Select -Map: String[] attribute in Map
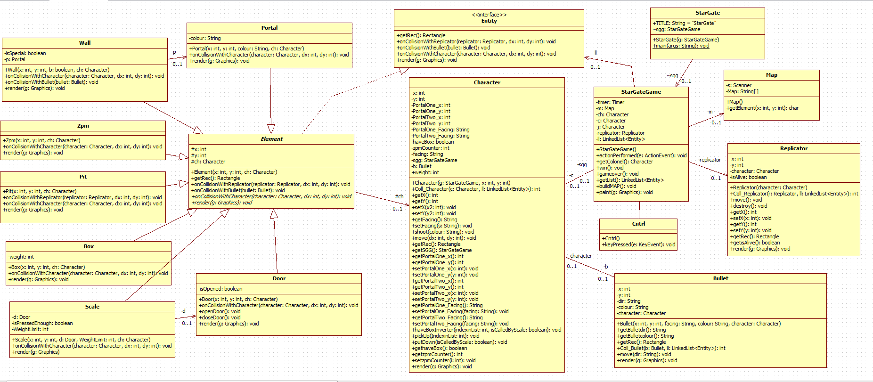The width and height of the screenshot is (873, 382). tap(742, 91)
